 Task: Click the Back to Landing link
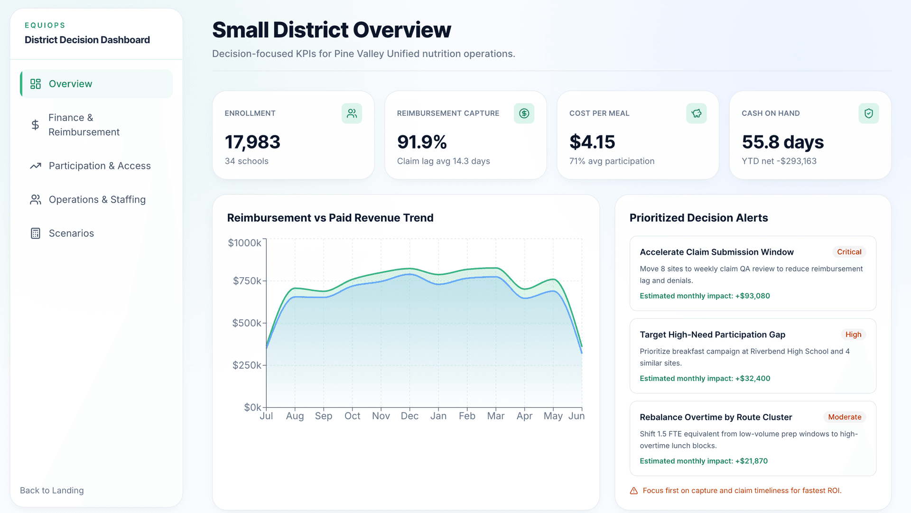point(51,490)
